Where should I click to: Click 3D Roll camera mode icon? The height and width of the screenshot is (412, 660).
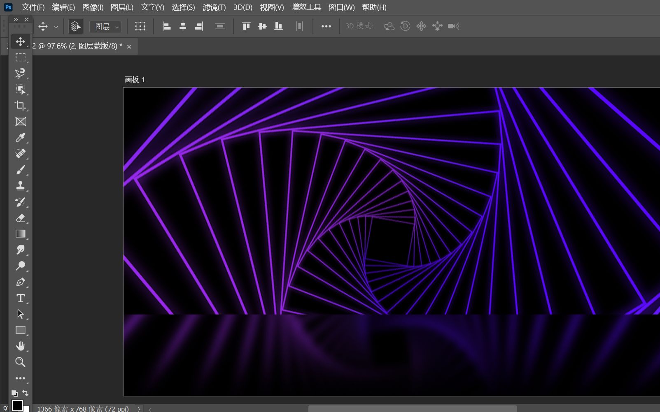(405, 26)
